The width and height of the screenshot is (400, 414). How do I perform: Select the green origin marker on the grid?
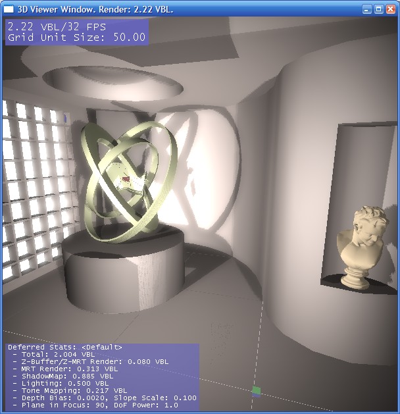[256, 390]
